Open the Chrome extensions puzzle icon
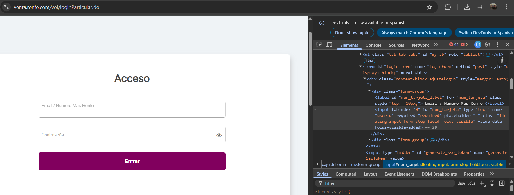 (x=448, y=7)
